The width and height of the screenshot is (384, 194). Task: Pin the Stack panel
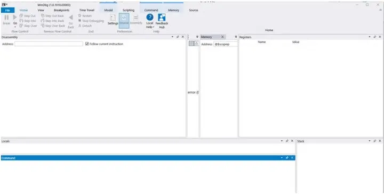point(375,141)
